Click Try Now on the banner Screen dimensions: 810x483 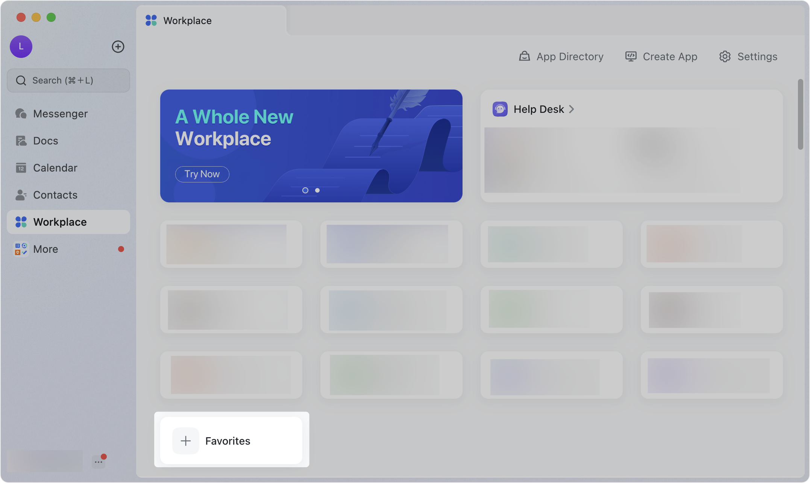[202, 174]
